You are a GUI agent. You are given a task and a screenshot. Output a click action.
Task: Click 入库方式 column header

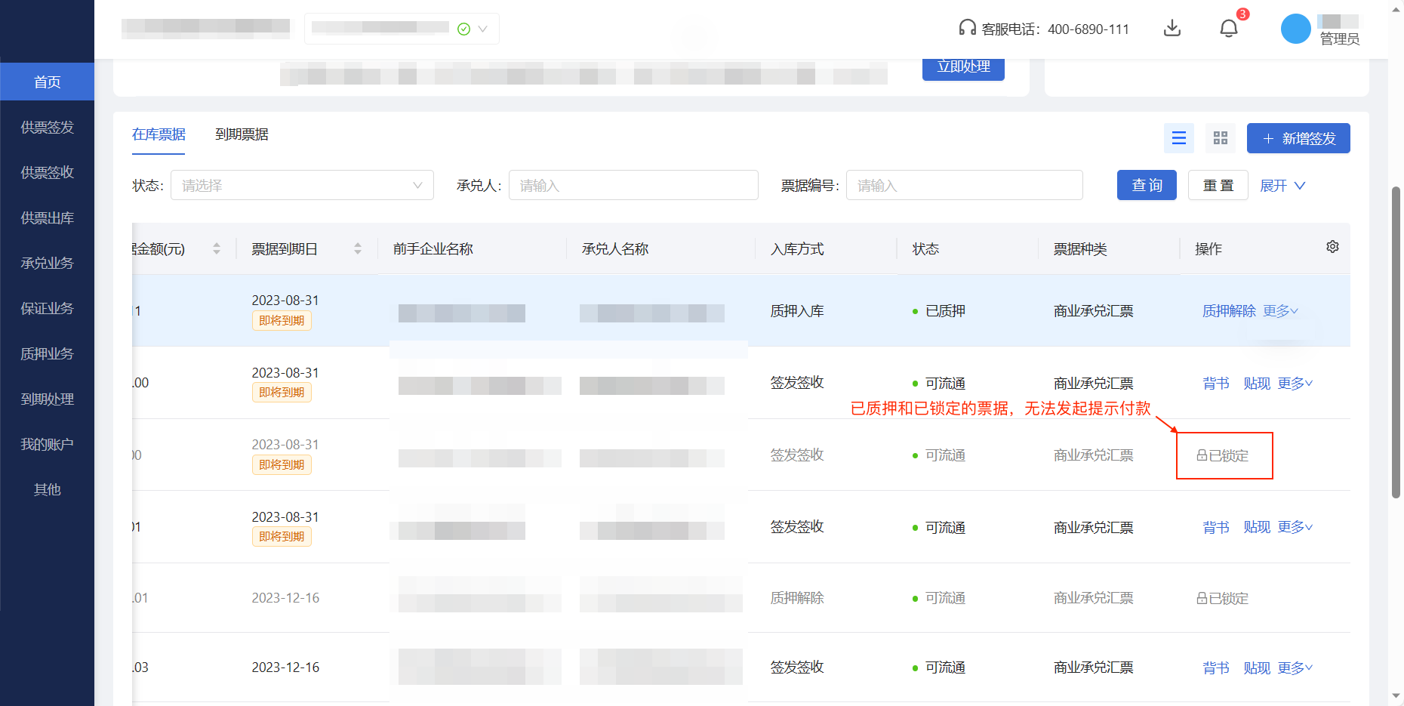797,249
